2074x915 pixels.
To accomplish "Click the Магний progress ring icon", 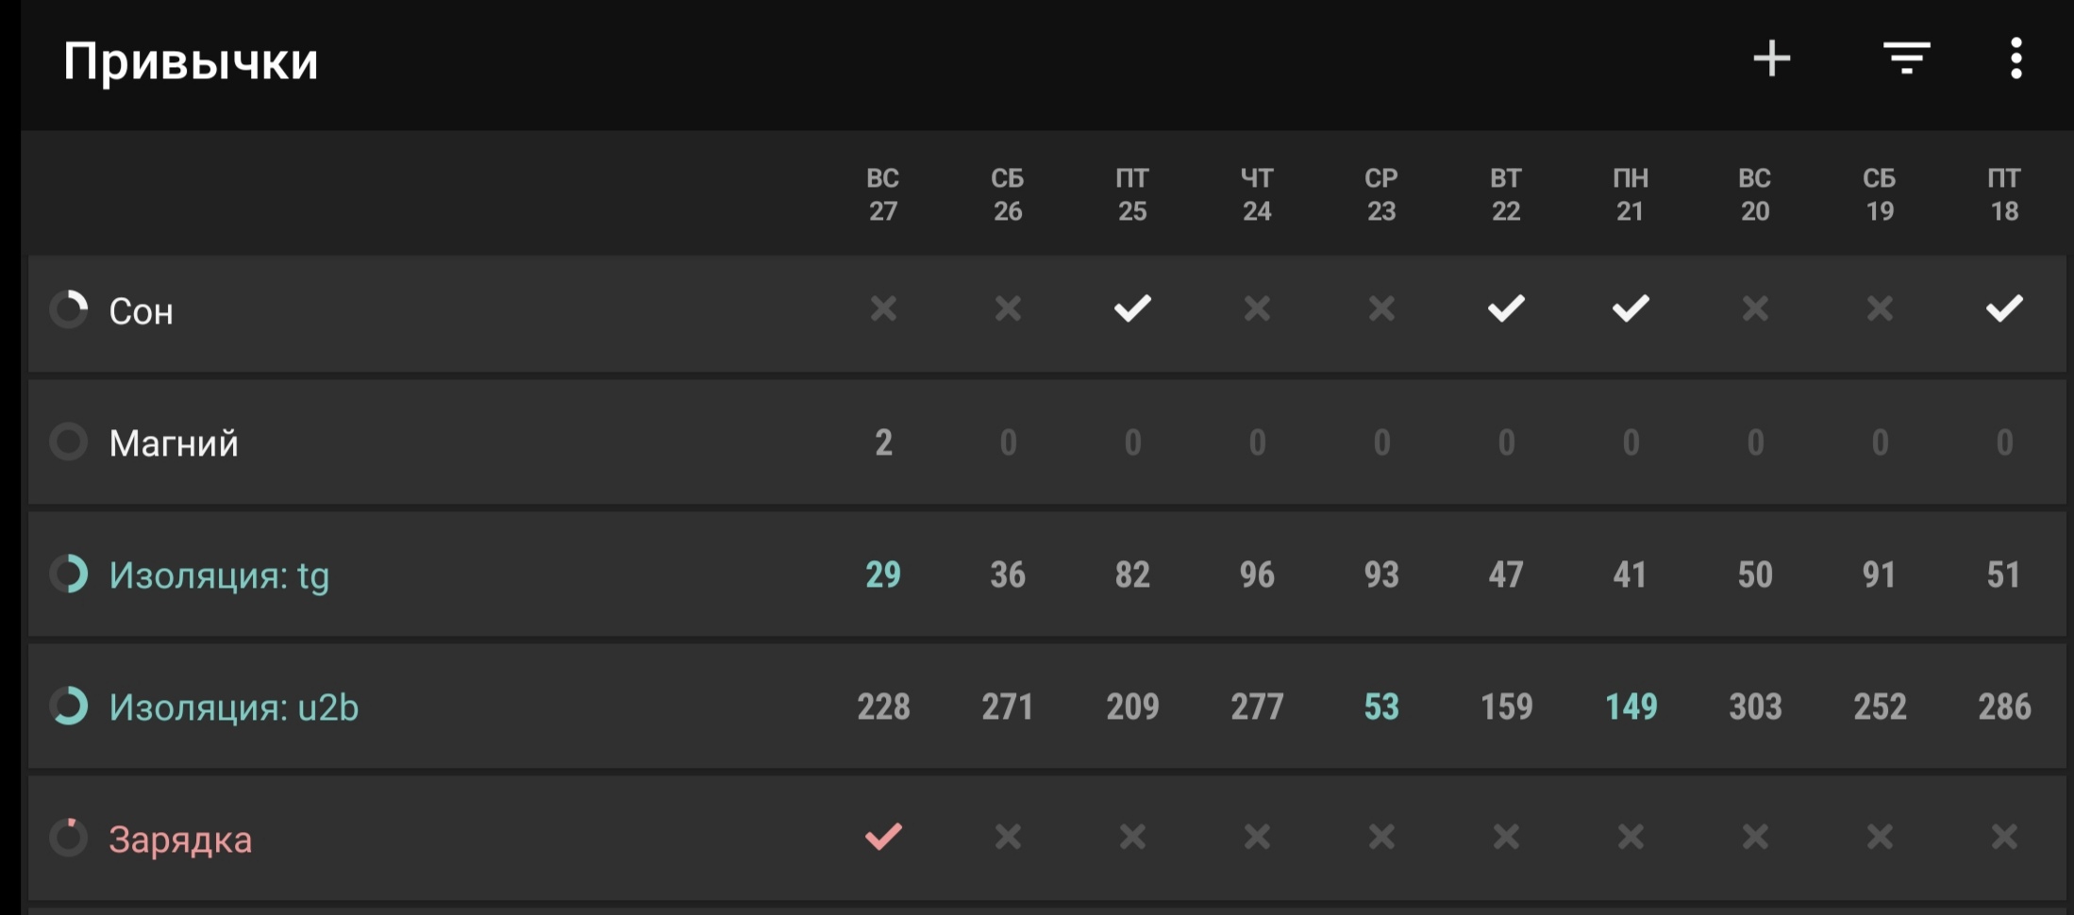I will (69, 441).
